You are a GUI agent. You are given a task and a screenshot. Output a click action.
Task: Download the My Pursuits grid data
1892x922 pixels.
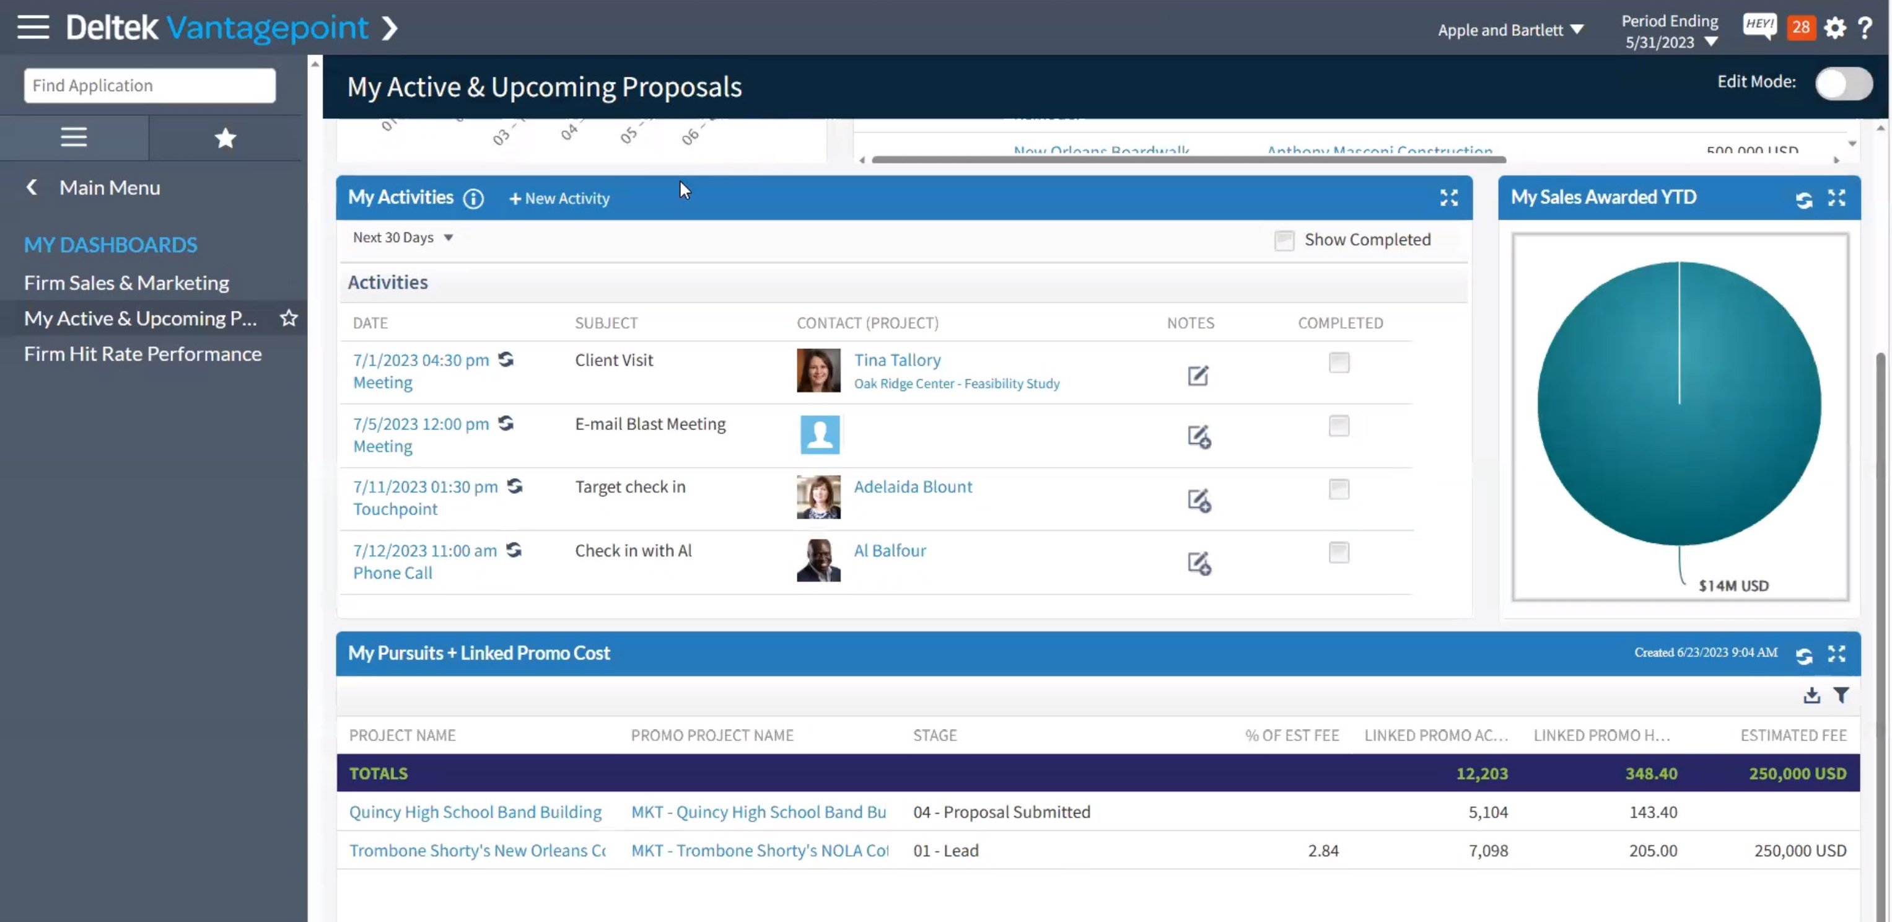pos(1811,695)
